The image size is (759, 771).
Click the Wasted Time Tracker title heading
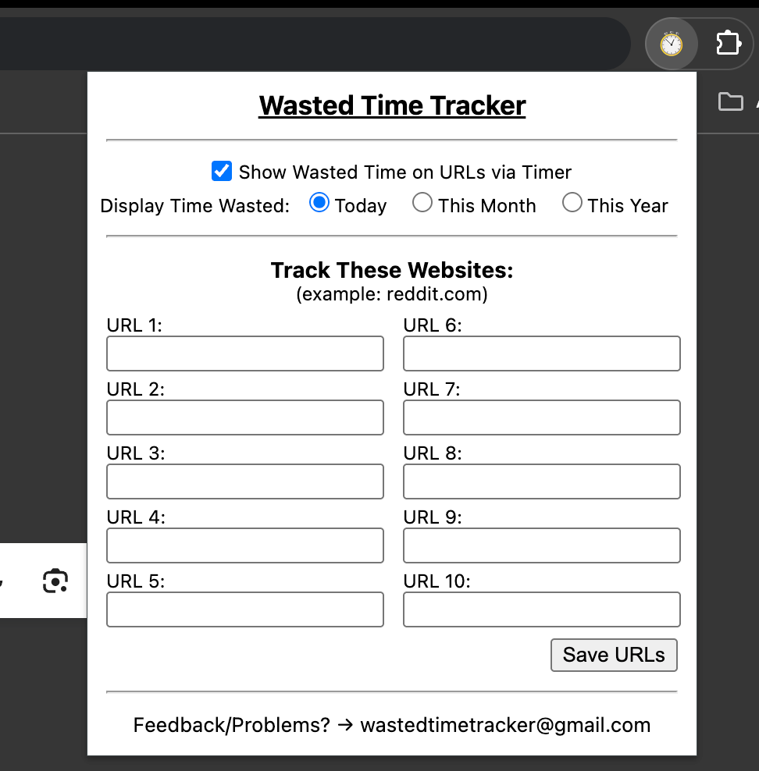point(392,105)
